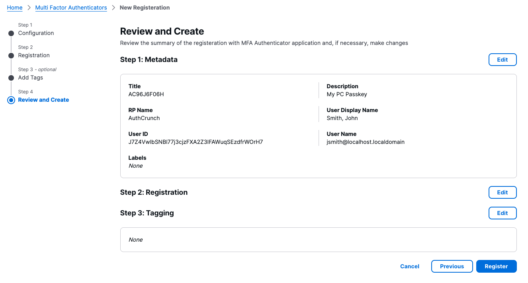Jump to Add Tags step

(31, 78)
